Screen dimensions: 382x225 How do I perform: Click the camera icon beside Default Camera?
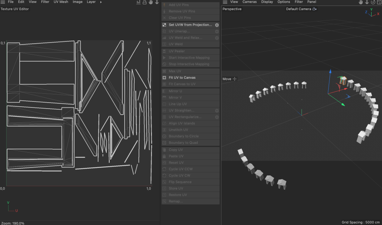(x=314, y=9)
